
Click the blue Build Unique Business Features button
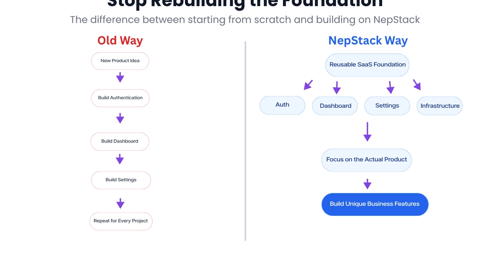375,204
